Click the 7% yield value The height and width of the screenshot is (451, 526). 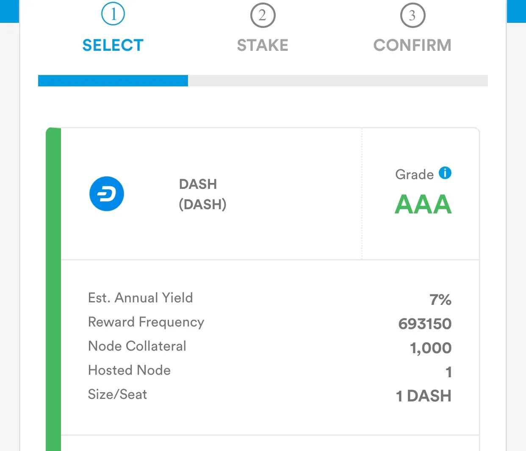click(x=440, y=300)
